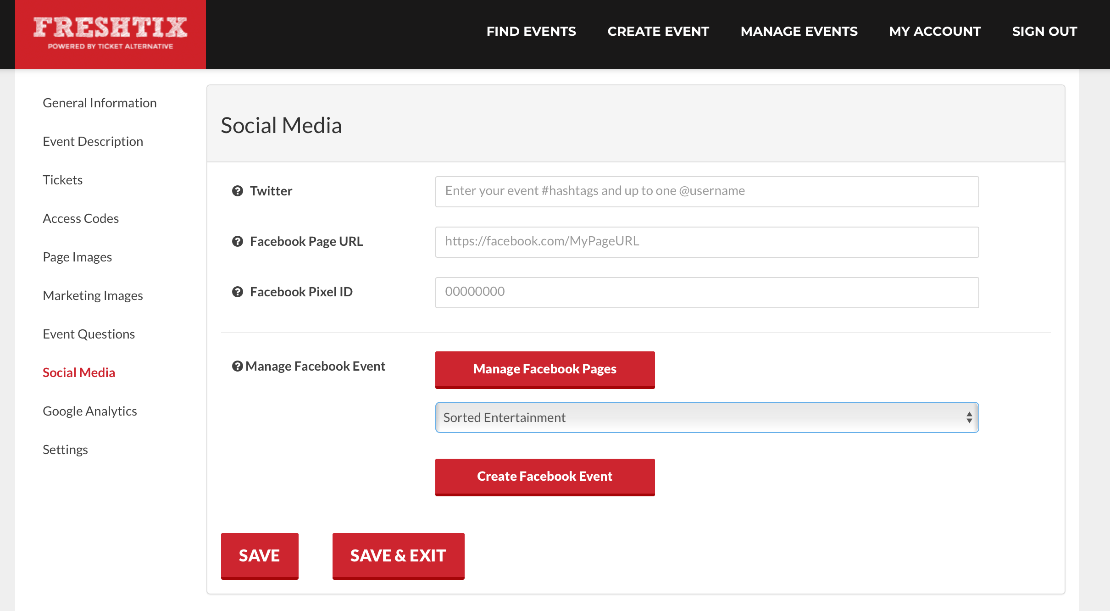Click Sign Out in top navigation

pyautogui.click(x=1044, y=31)
